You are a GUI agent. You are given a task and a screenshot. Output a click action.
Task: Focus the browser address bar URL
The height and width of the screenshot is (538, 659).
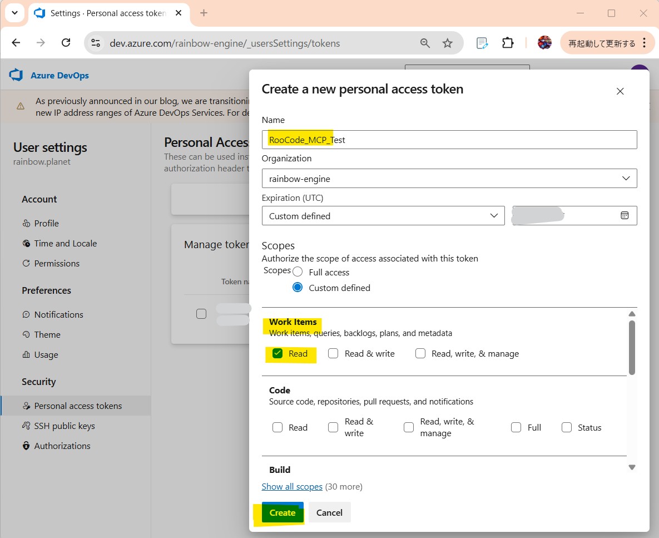225,43
